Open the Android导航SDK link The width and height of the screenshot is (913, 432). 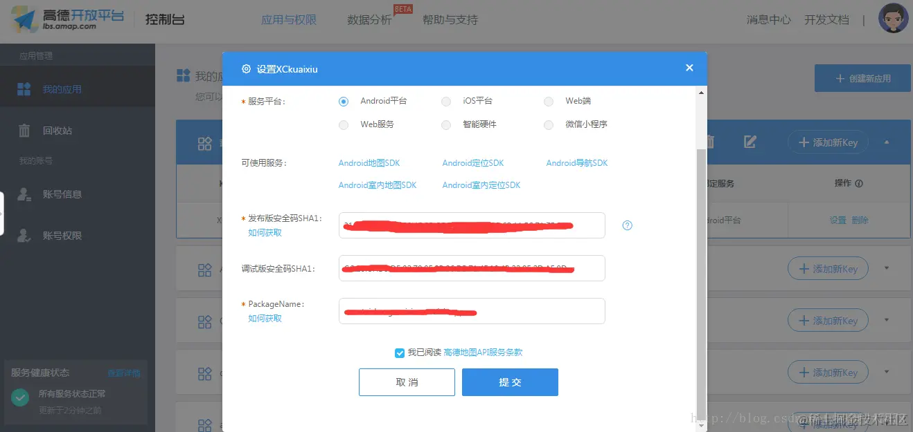576,162
